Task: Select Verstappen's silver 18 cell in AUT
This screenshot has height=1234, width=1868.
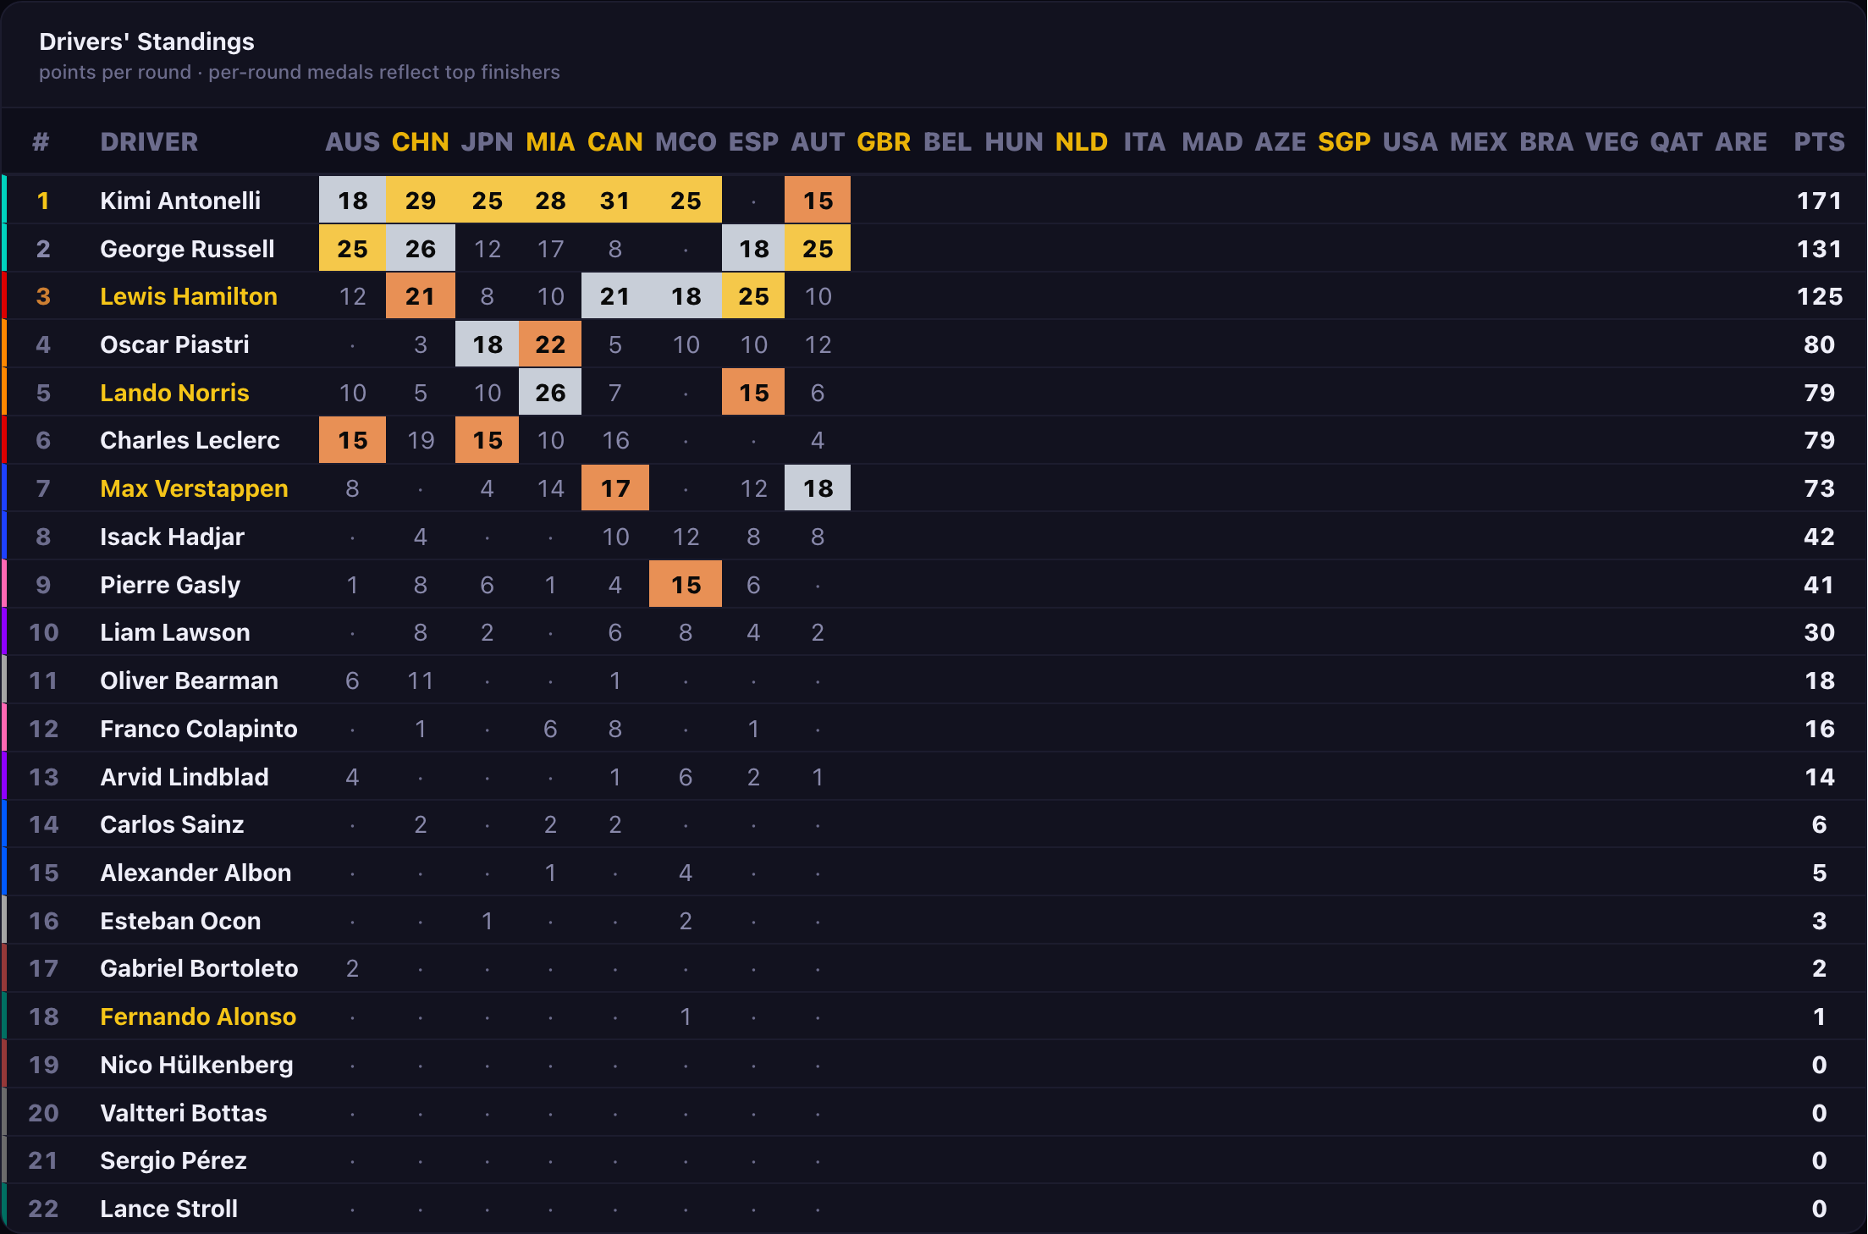Action: [x=818, y=488]
